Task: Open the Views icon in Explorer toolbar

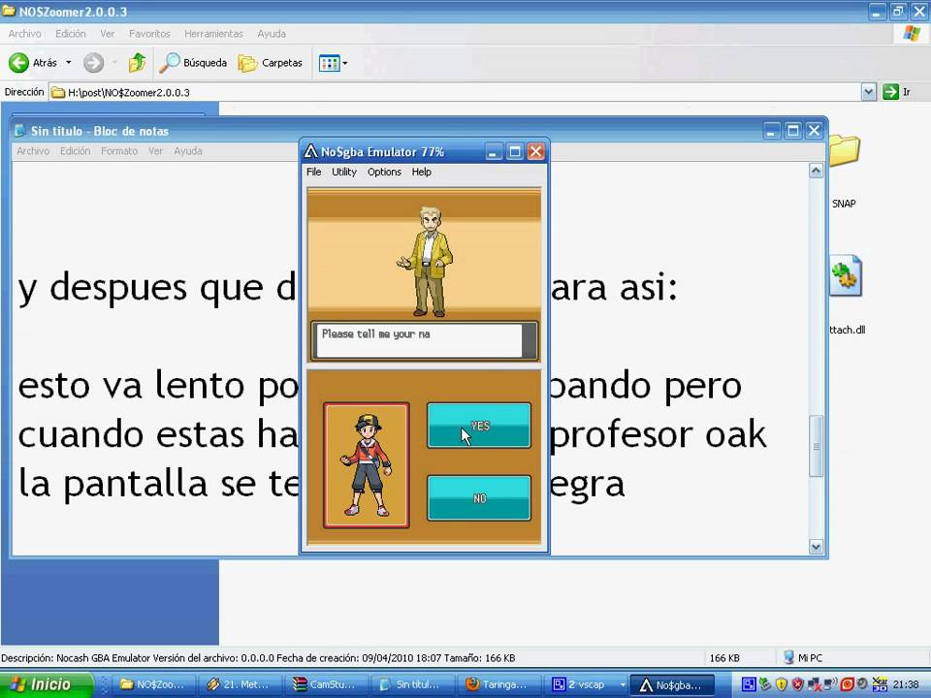Action: pos(329,63)
